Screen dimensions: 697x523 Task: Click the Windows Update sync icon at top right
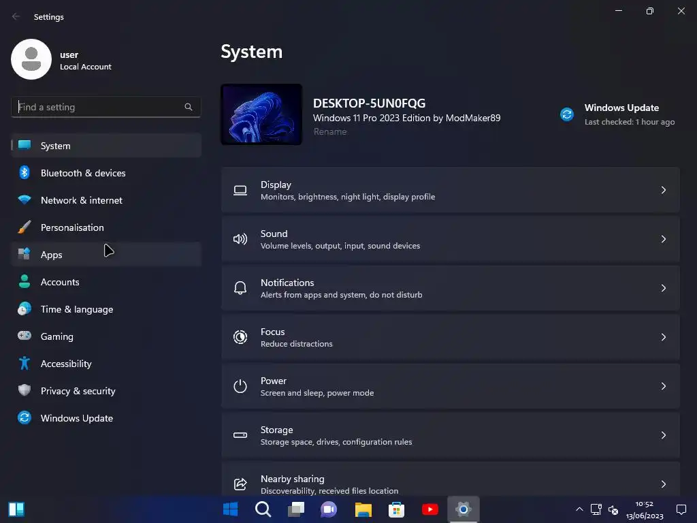567,114
